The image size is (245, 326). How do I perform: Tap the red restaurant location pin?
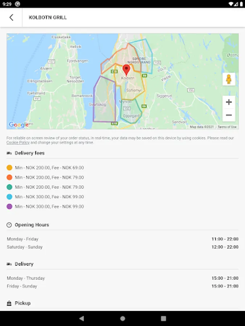(x=126, y=70)
